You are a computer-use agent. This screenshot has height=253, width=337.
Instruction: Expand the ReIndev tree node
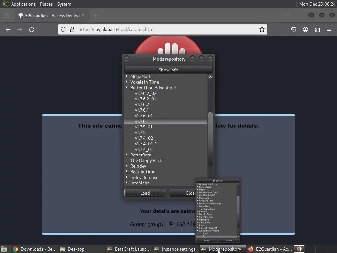point(127,166)
